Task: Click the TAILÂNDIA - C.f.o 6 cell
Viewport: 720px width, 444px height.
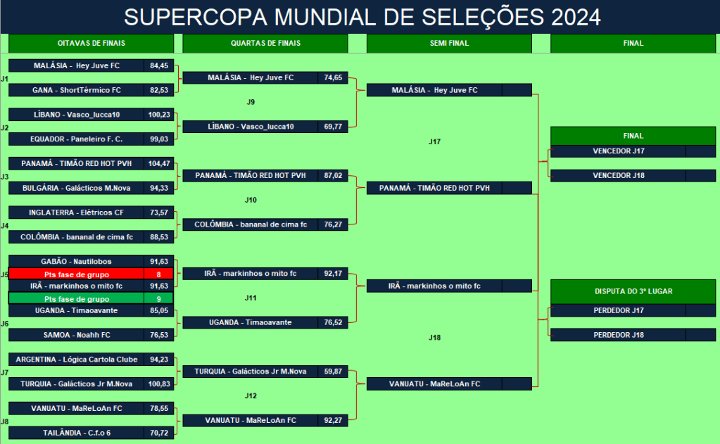Action: (77, 433)
